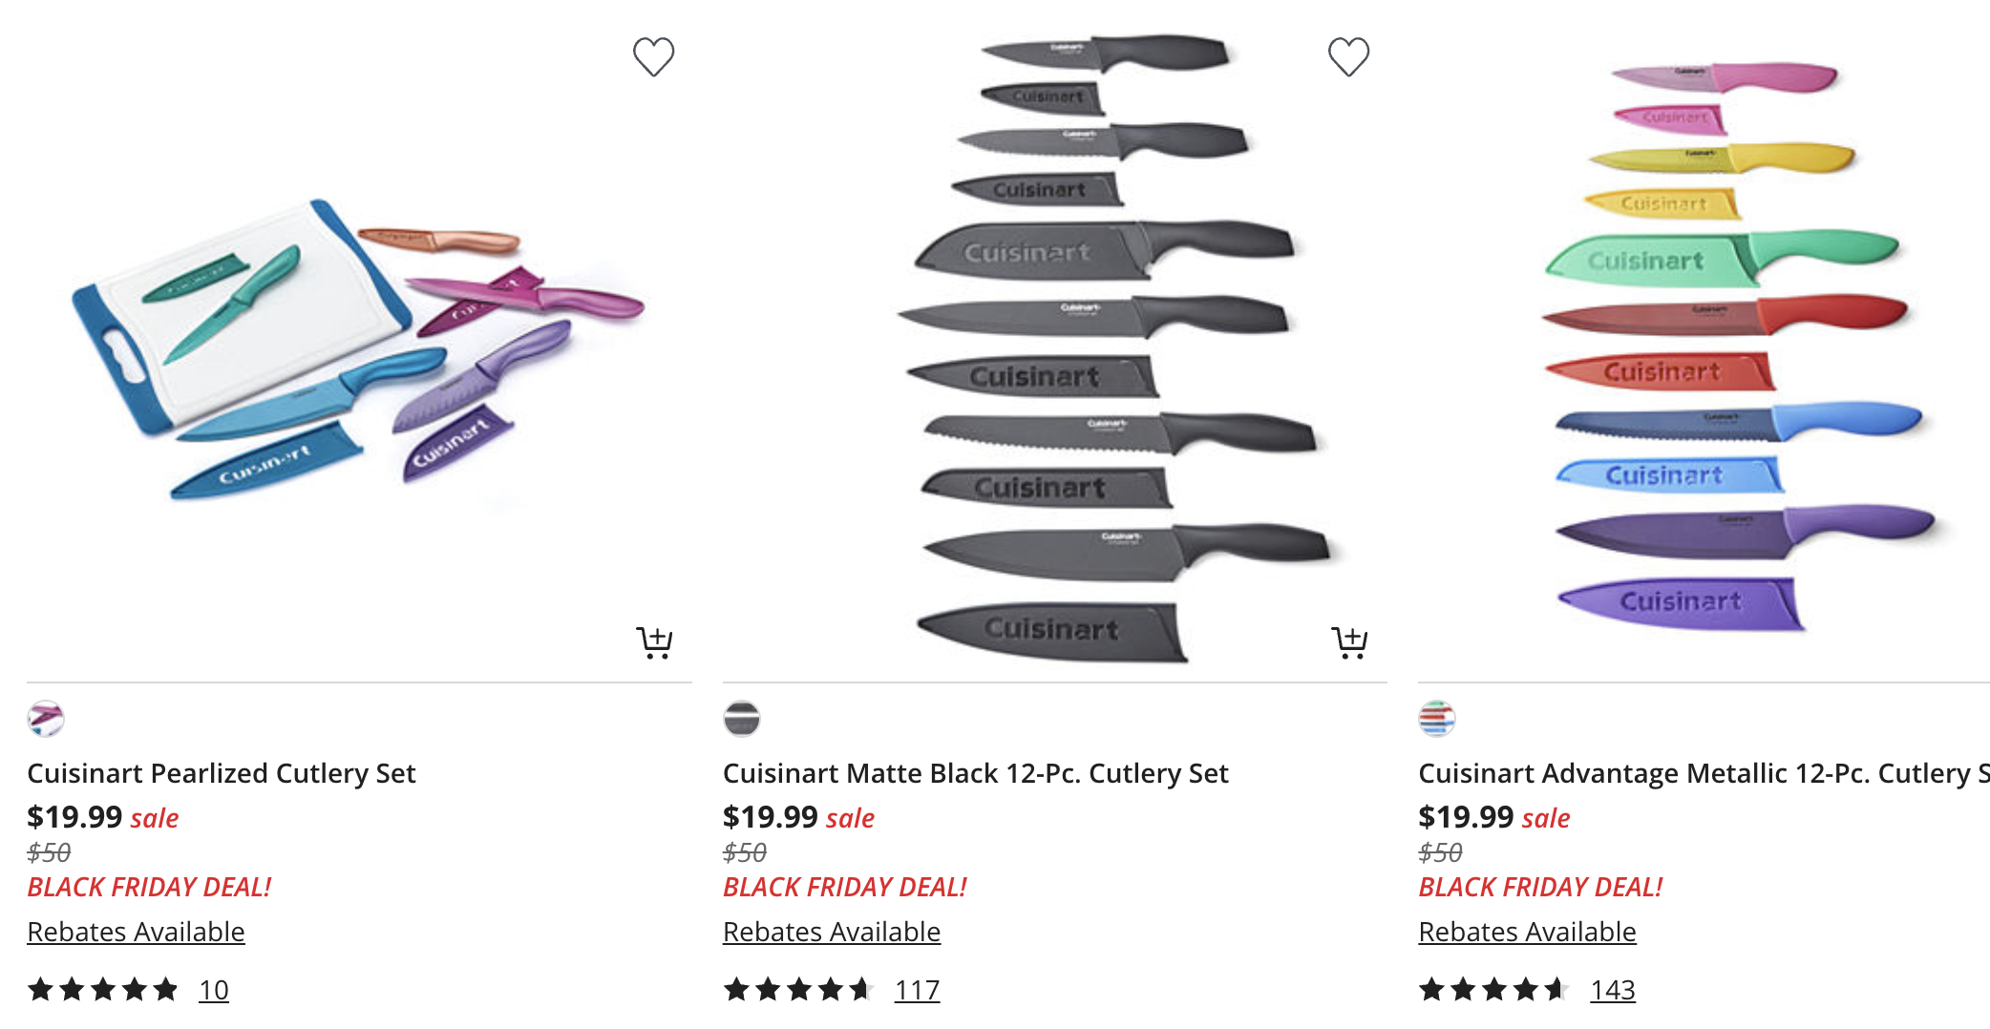Choose the multicolor Advantage Metallic swatch

[1437, 719]
